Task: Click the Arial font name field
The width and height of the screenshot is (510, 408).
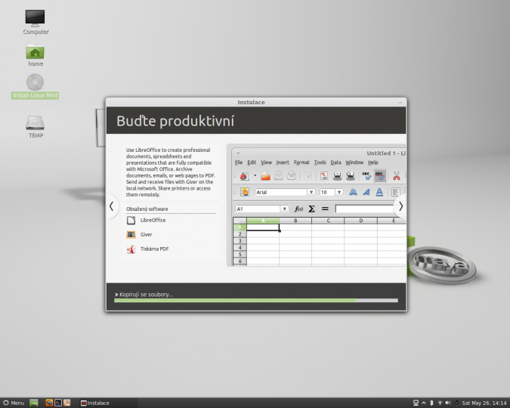Action: coord(281,192)
